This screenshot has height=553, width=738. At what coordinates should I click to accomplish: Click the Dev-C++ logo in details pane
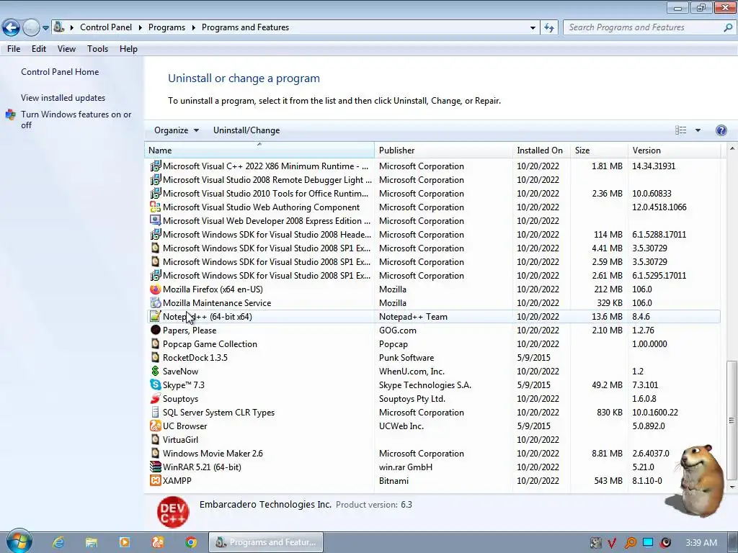click(x=173, y=512)
